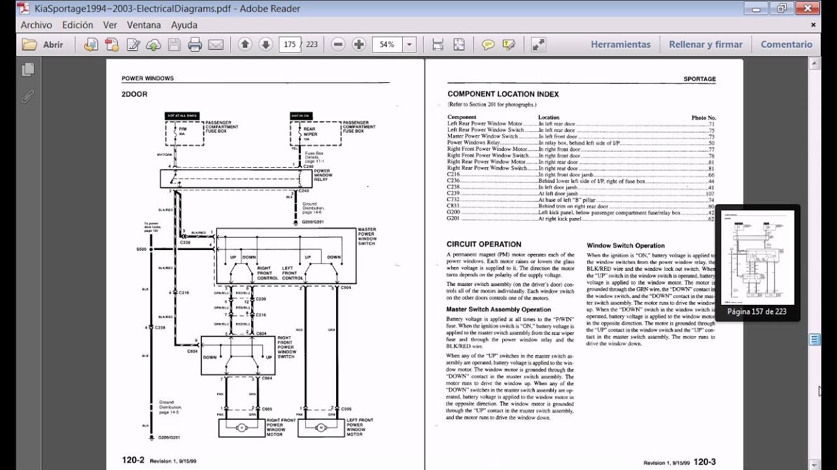Click the Abrir open file button
837x470 pixels.
(43, 44)
